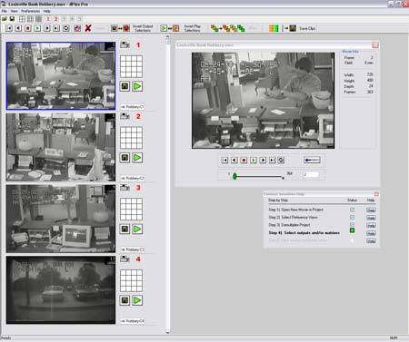Viewport: 409px width, 342px height.
Task: Open the Preferences menu
Action: click(30, 11)
